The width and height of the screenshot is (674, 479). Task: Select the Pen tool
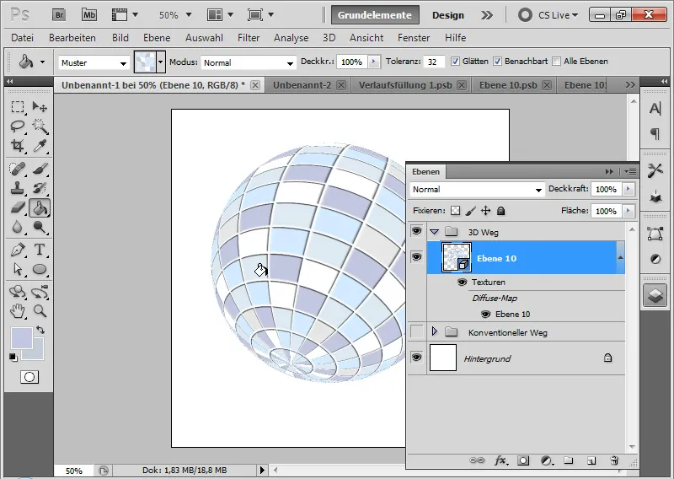pyautogui.click(x=18, y=250)
